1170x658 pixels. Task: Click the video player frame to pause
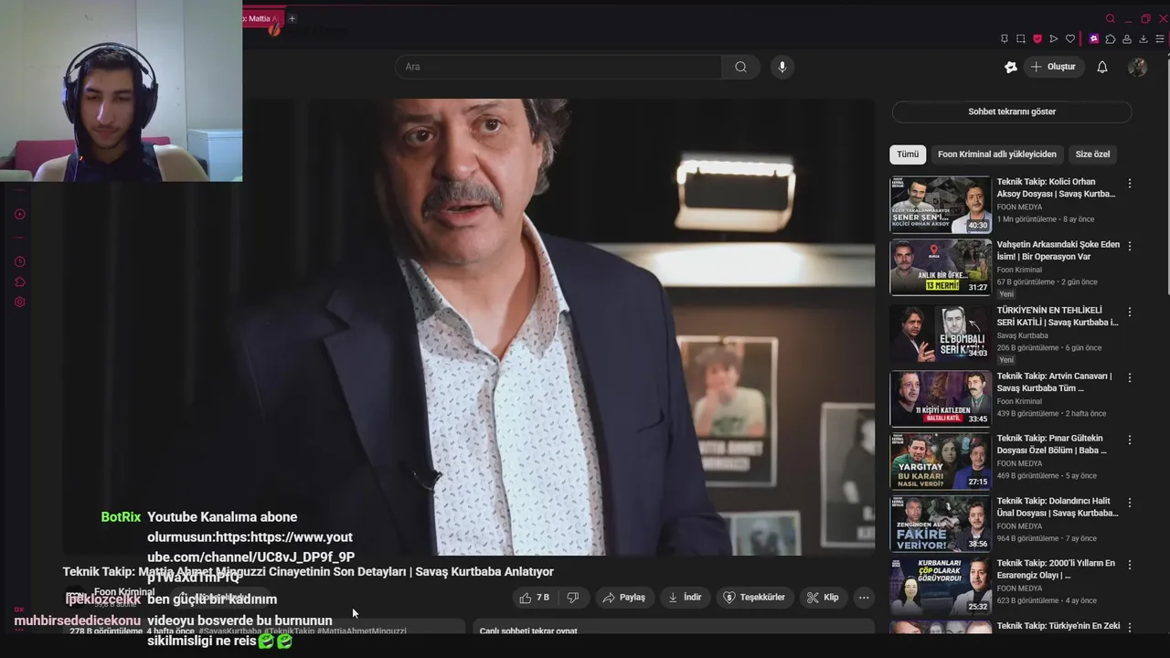click(468, 326)
